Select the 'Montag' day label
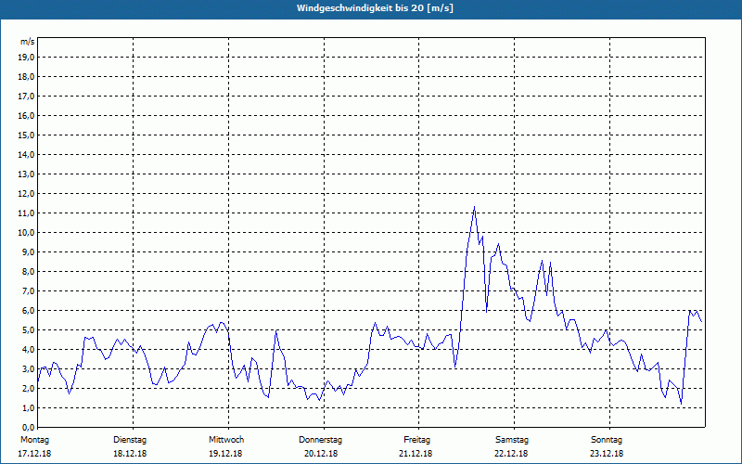Screen dimensions: 742x464 click(34, 440)
